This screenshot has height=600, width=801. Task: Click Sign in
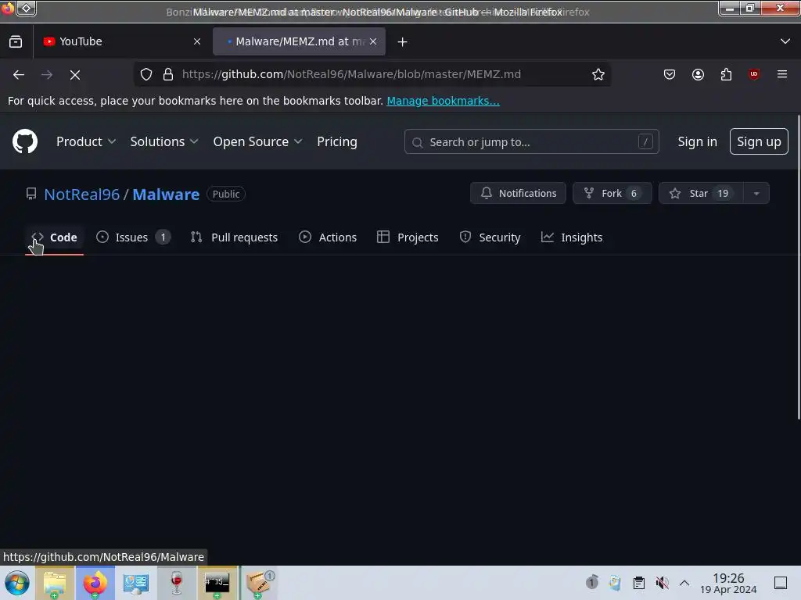click(697, 142)
